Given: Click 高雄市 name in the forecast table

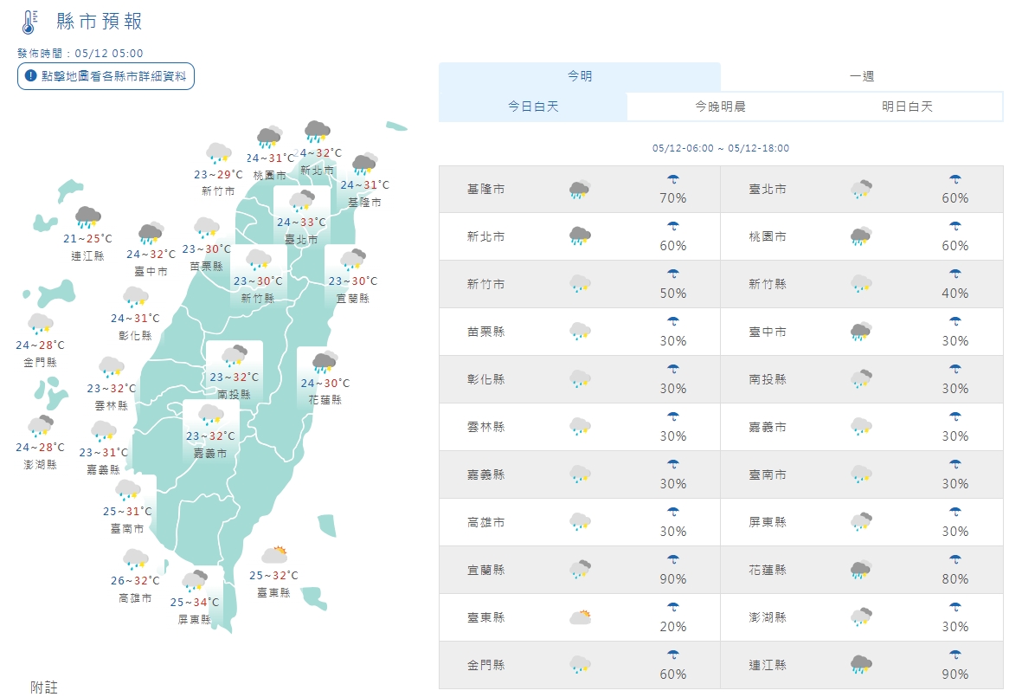Looking at the screenshot, I should pyautogui.click(x=485, y=522).
